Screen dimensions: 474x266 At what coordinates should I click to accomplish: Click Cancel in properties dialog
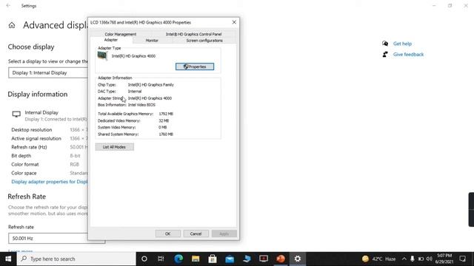click(196, 233)
